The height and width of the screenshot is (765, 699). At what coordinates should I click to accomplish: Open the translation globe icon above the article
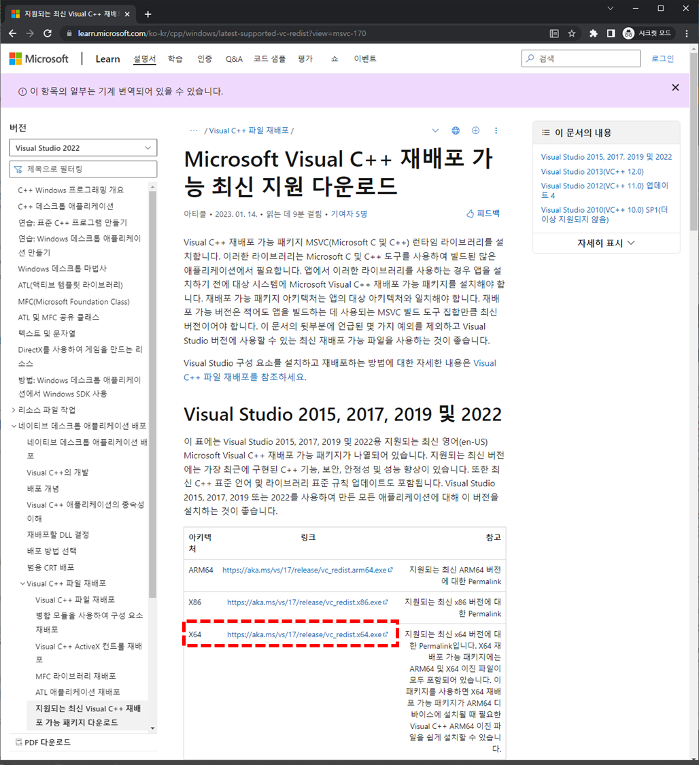[455, 130]
